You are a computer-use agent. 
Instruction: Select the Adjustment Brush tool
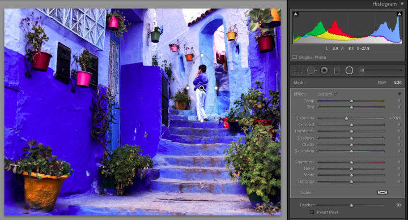pos(362,70)
